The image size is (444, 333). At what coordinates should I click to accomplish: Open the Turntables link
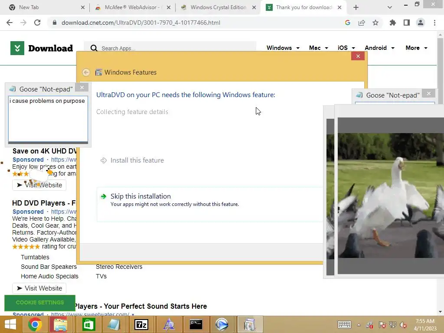click(35, 257)
